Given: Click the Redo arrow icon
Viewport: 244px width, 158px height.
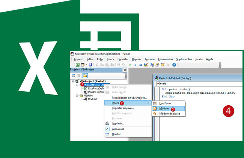Looking at the screenshot, I should click(x=124, y=65).
